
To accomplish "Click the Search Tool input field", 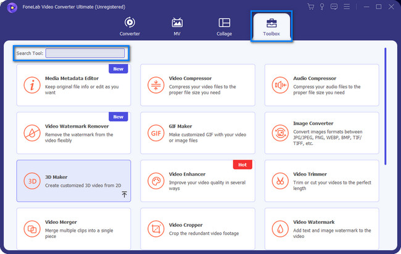I will tap(85, 53).
